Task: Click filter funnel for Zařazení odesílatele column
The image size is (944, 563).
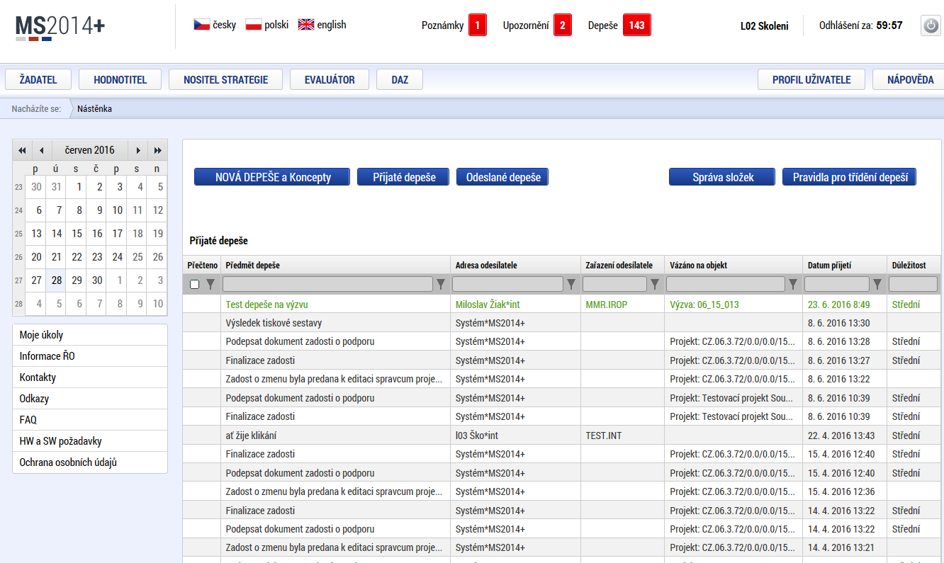Action: (655, 285)
